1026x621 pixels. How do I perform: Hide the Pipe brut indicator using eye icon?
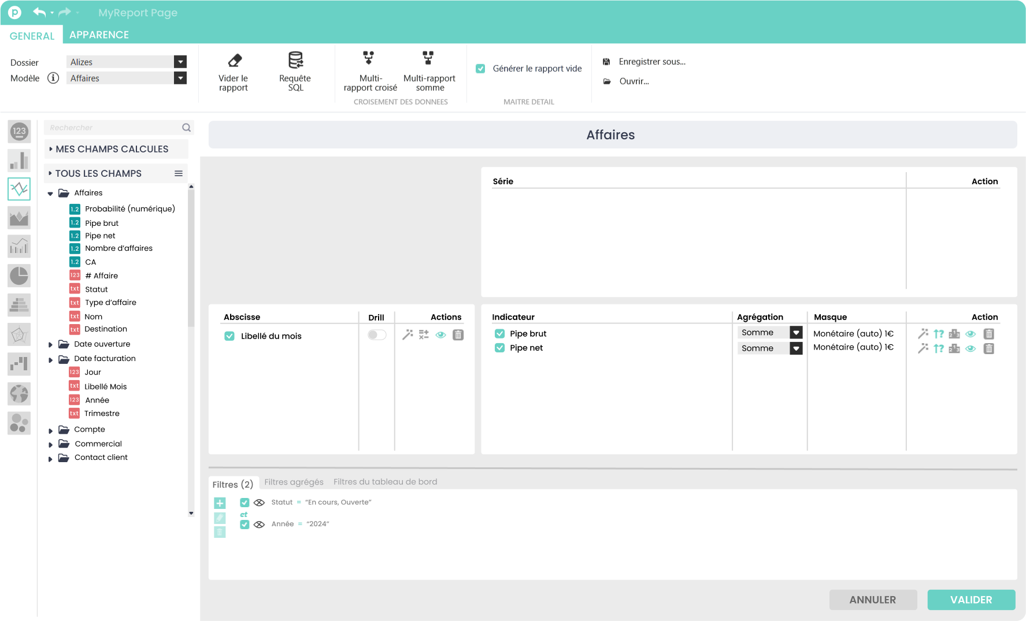tap(971, 334)
